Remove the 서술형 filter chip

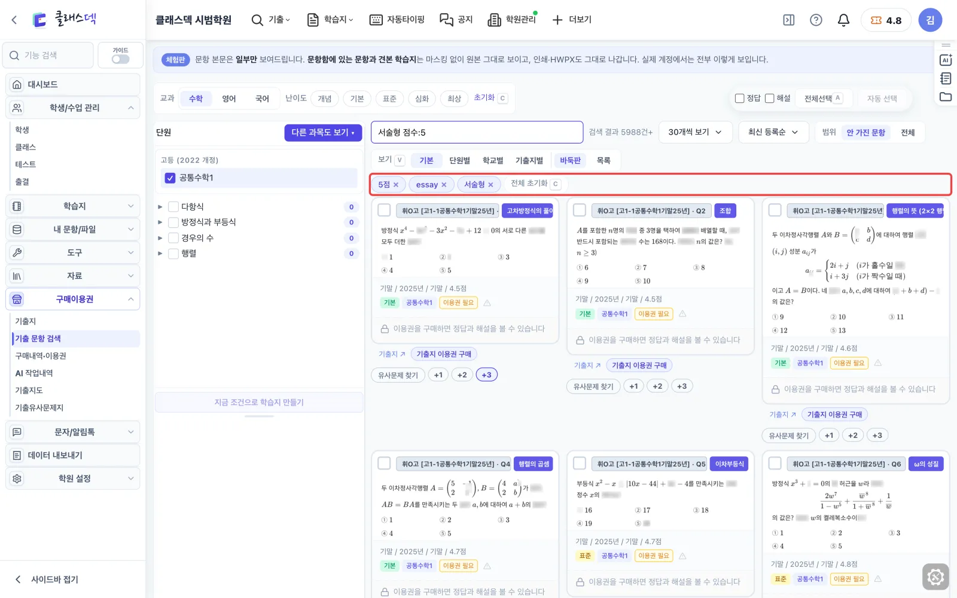click(x=490, y=185)
